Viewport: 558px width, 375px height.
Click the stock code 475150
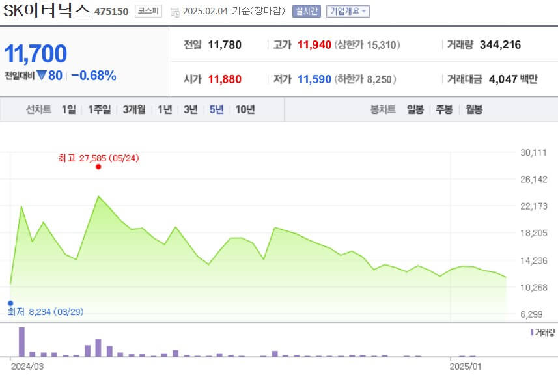click(x=111, y=12)
